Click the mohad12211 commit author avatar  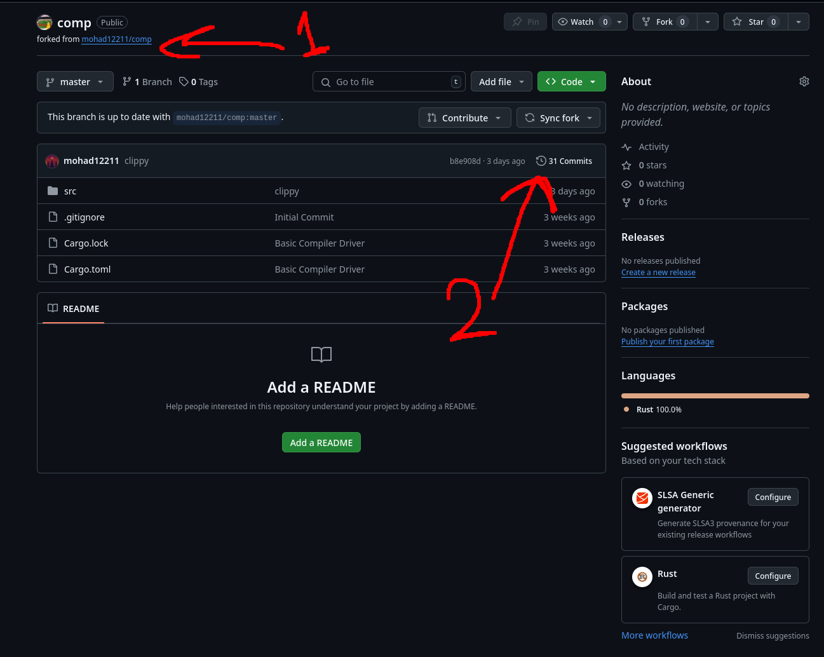tap(52, 161)
